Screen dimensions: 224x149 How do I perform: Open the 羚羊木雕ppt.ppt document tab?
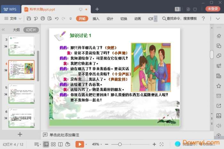pyautogui.click(x=56, y=9)
